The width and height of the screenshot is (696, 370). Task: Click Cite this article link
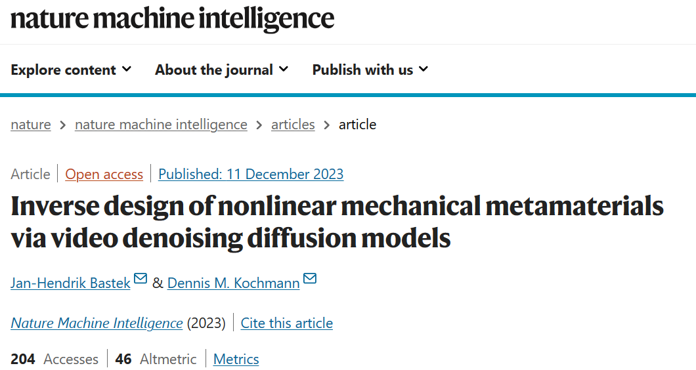click(287, 323)
